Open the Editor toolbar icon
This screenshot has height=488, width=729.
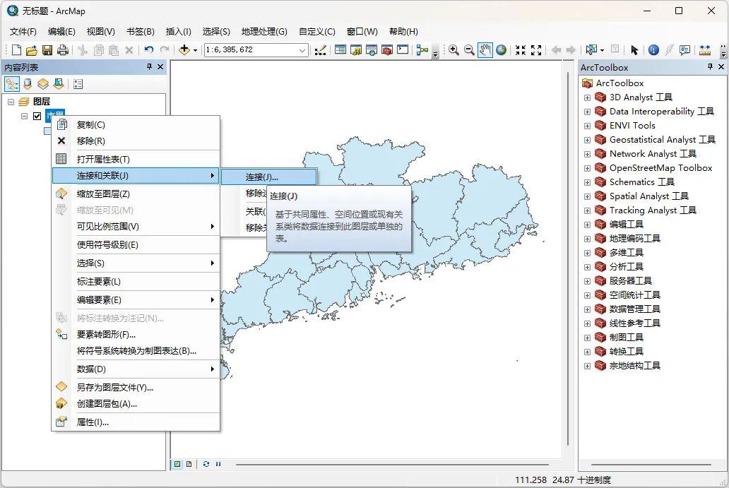pos(320,49)
